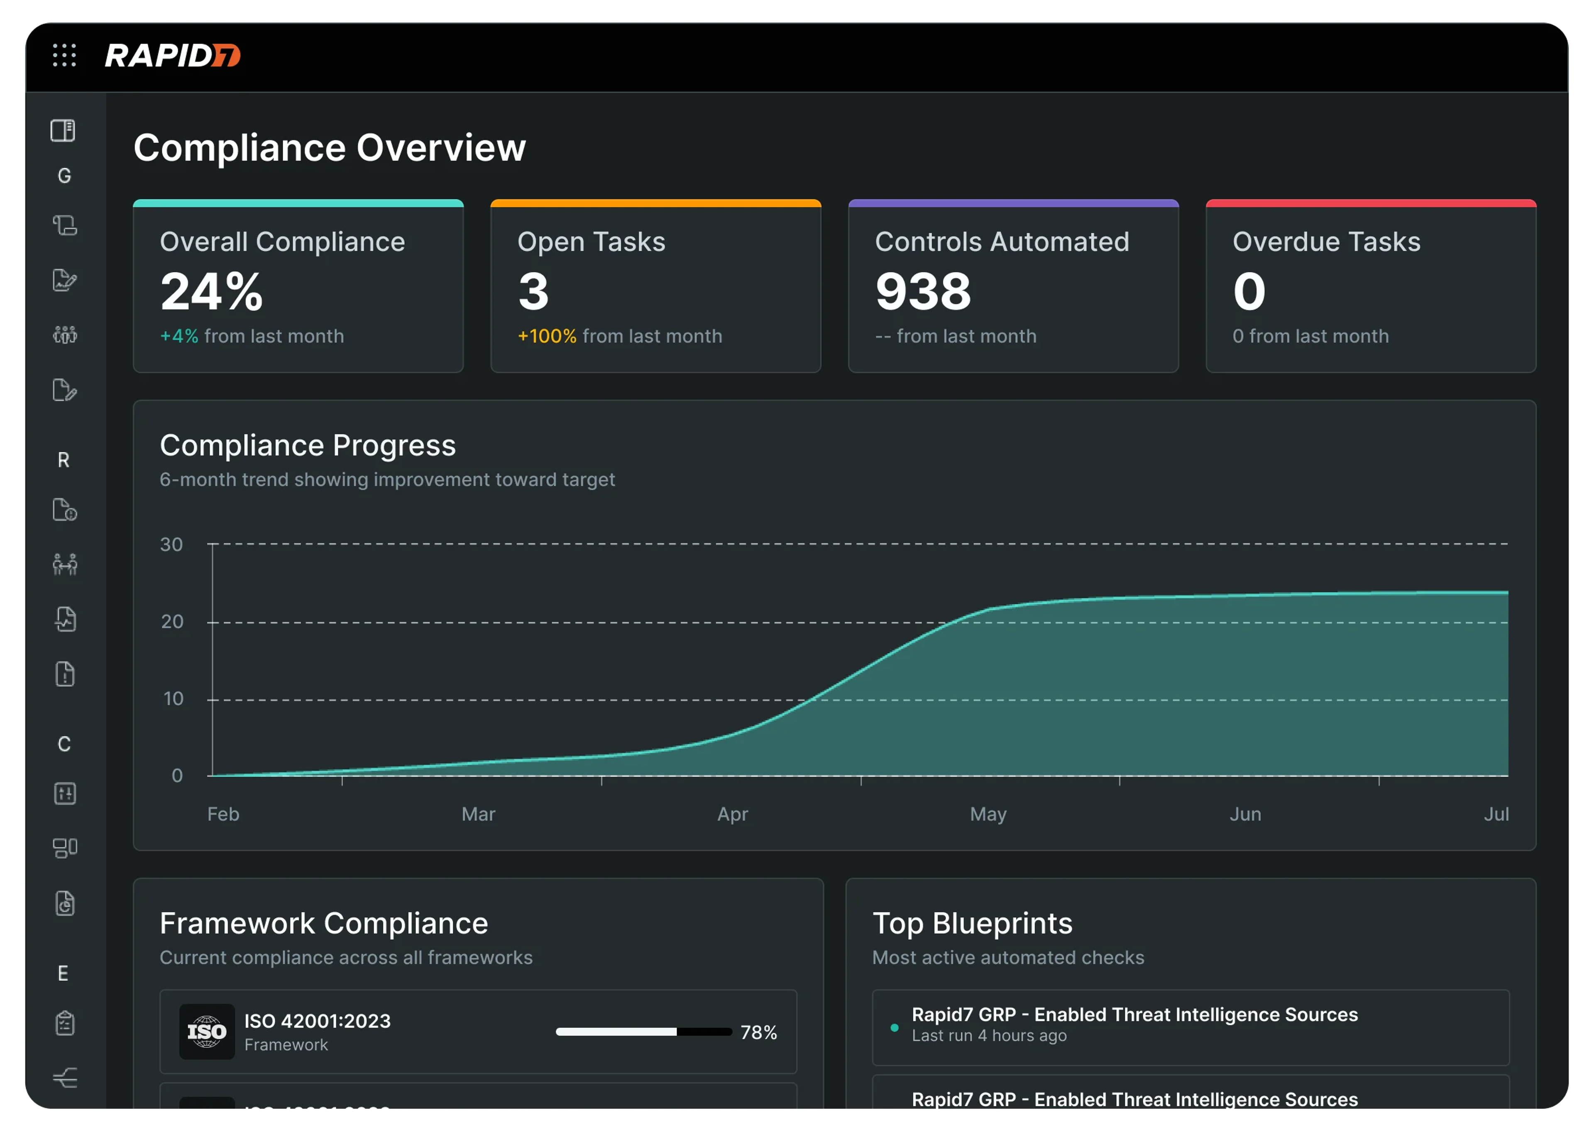Click '6-month trend showing improvement toward target' text
Image resolution: width=1594 pixels, height=1130 pixels.
coord(387,479)
